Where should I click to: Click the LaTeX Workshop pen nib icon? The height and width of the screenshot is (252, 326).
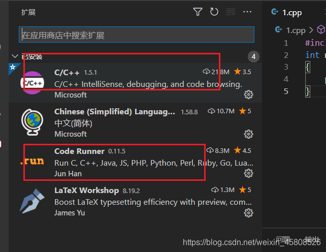coord(32,201)
